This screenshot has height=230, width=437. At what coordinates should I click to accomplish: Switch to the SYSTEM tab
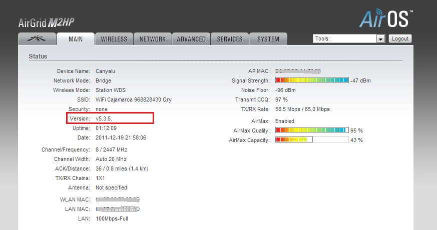coord(268,39)
